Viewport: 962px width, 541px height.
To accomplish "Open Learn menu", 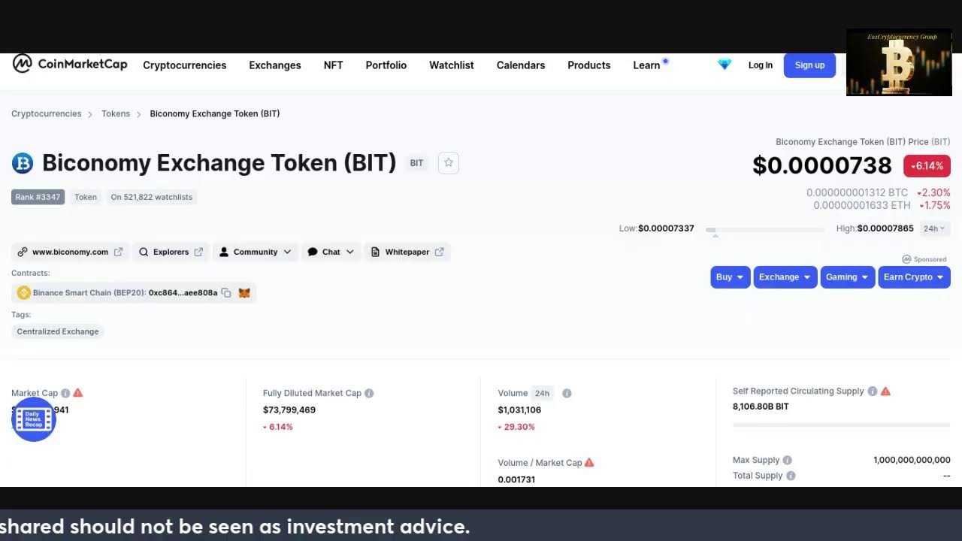I will point(646,65).
